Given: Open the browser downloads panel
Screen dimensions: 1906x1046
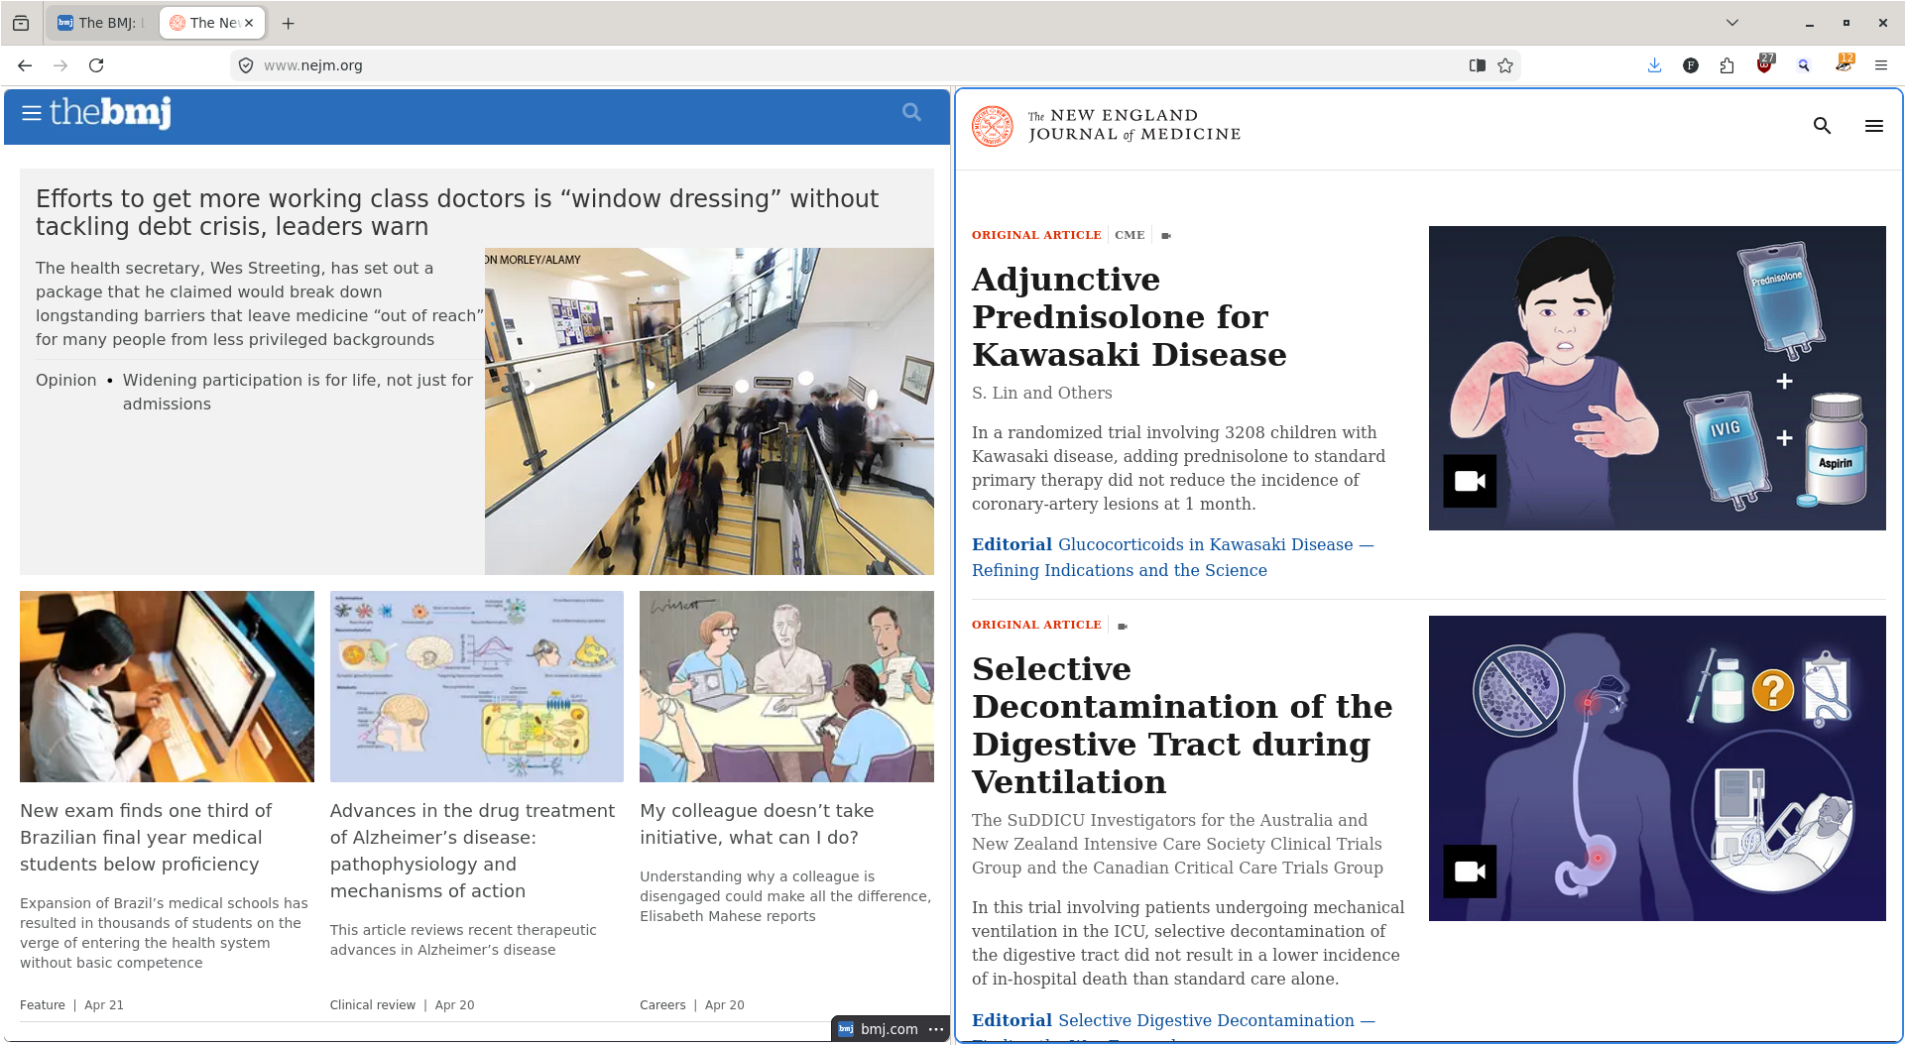Looking at the screenshot, I should point(1654,65).
